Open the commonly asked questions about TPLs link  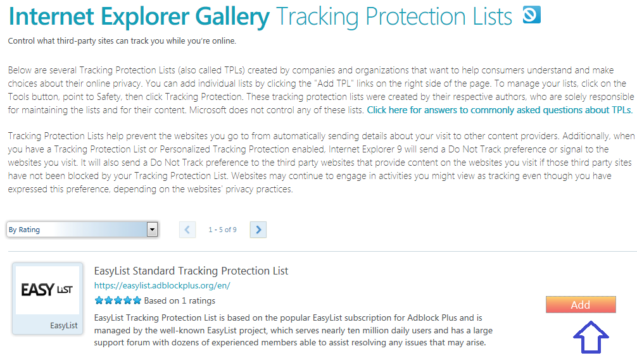coord(500,110)
